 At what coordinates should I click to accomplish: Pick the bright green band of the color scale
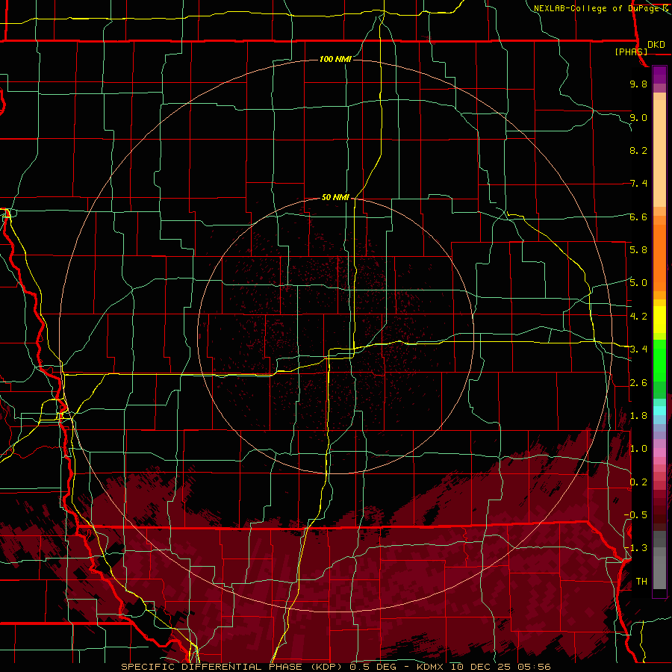pos(659,360)
